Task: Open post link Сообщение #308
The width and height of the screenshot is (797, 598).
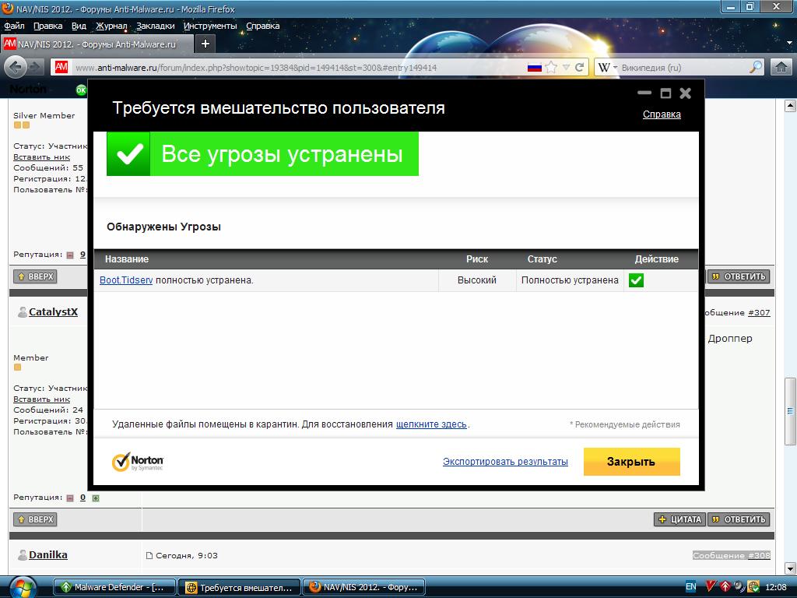Action: point(732,555)
